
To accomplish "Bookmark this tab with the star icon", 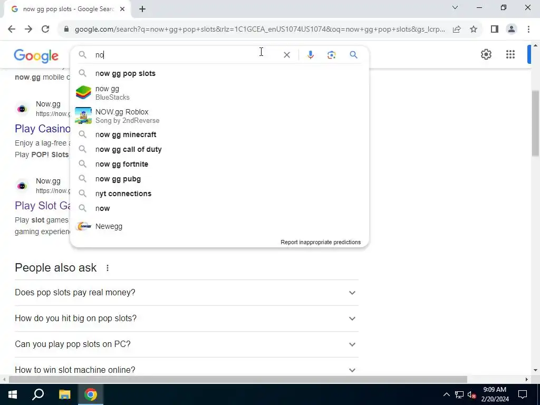I will click(x=474, y=30).
